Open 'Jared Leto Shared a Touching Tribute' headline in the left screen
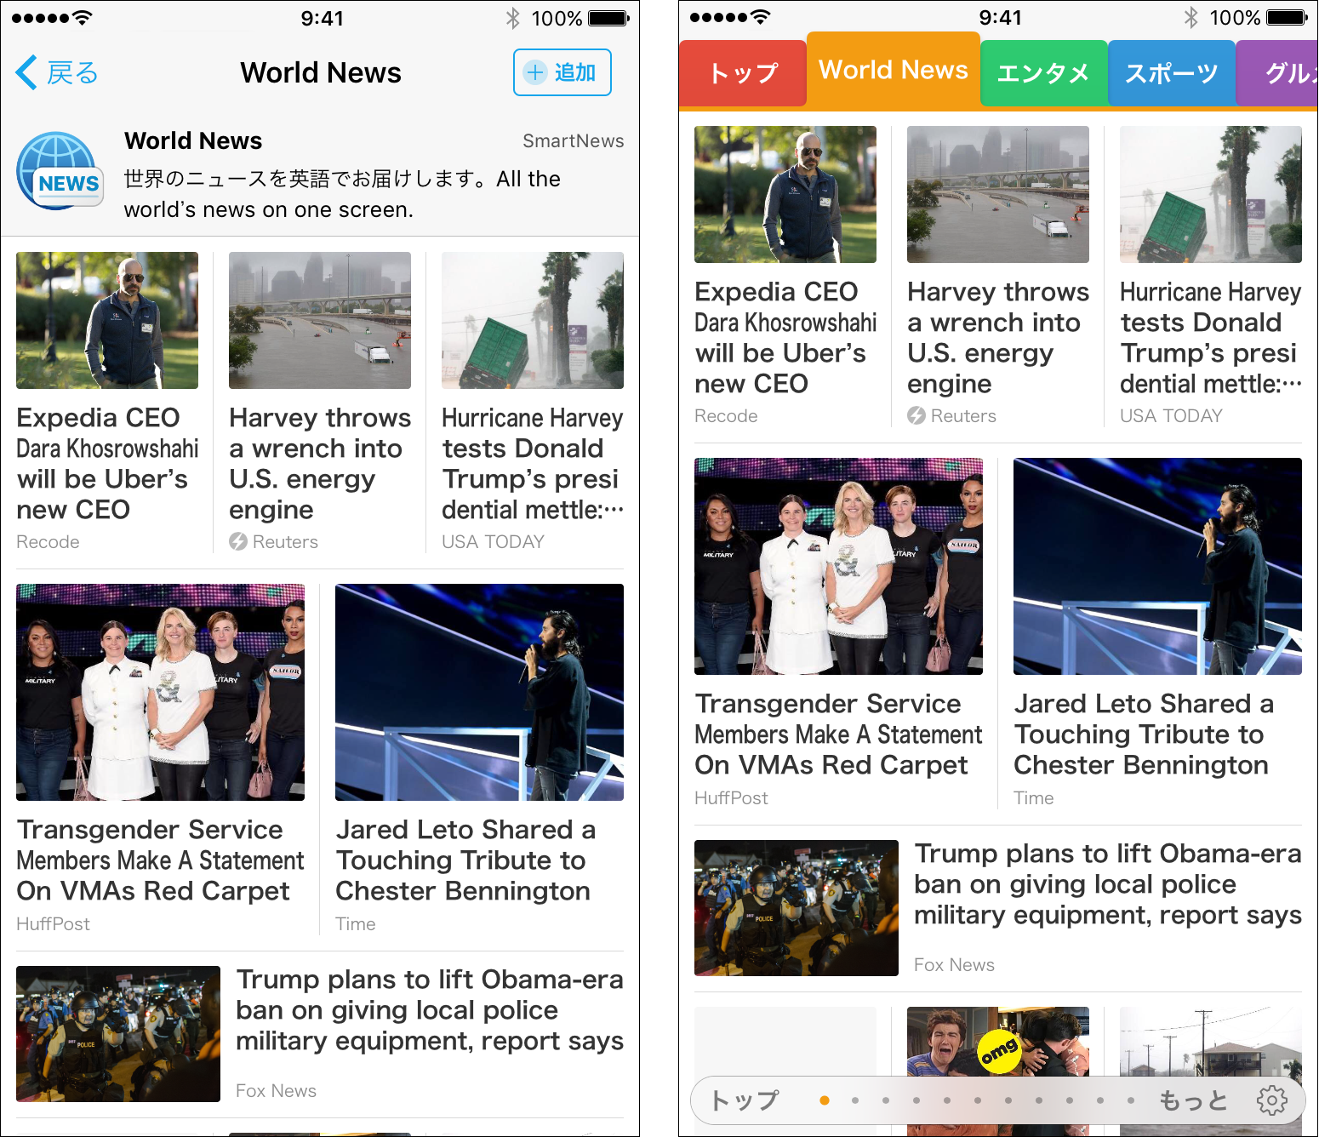 coord(465,860)
